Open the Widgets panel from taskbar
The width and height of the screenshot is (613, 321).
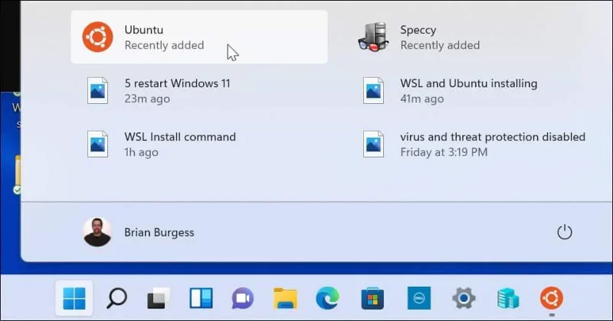tap(201, 298)
